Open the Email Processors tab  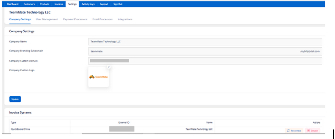[x=102, y=19]
